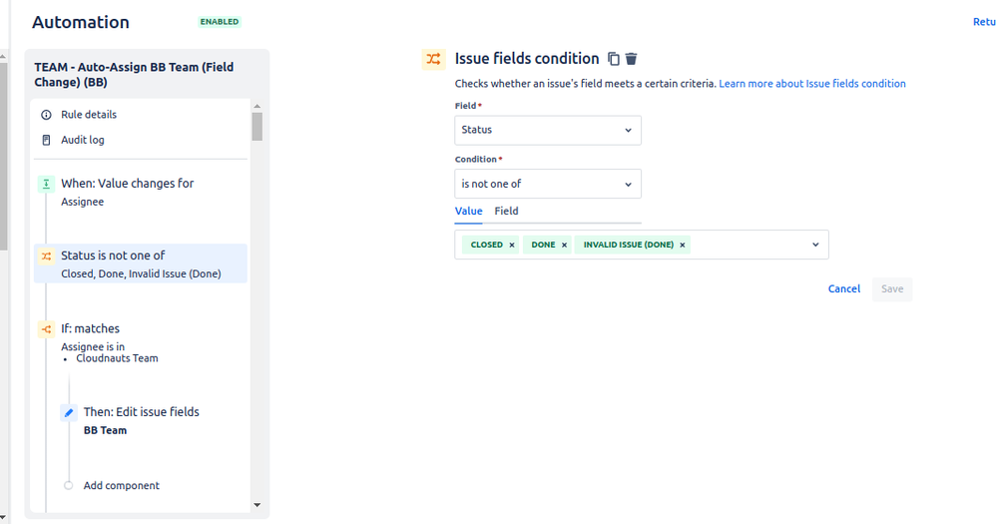Delete the Issue fields condition with trash icon
996x524 pixels.
[x=631, y=59]
